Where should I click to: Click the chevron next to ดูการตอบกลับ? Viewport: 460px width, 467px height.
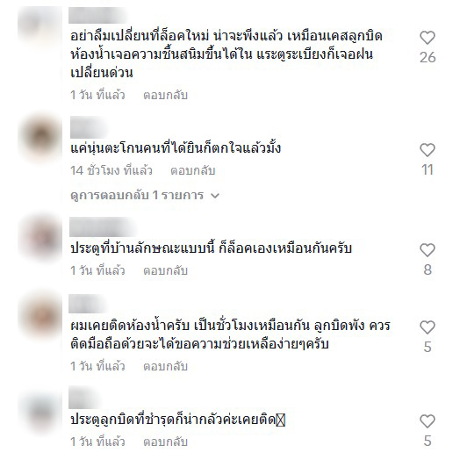click(x=215, y=196)
